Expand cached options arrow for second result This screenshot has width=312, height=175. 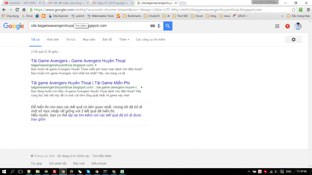click(x=141, y=87)
